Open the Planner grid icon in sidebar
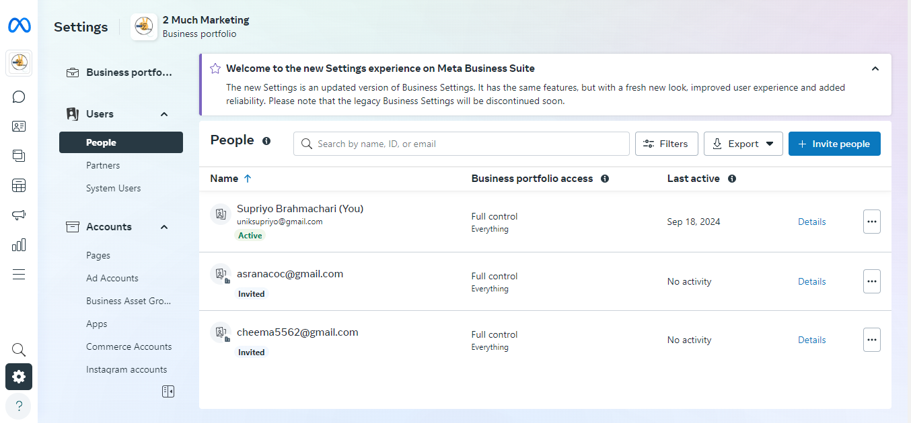 coord(19,185)
